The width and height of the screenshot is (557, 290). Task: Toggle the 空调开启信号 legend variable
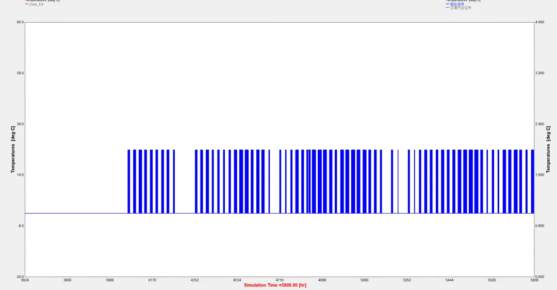(461, 8)
